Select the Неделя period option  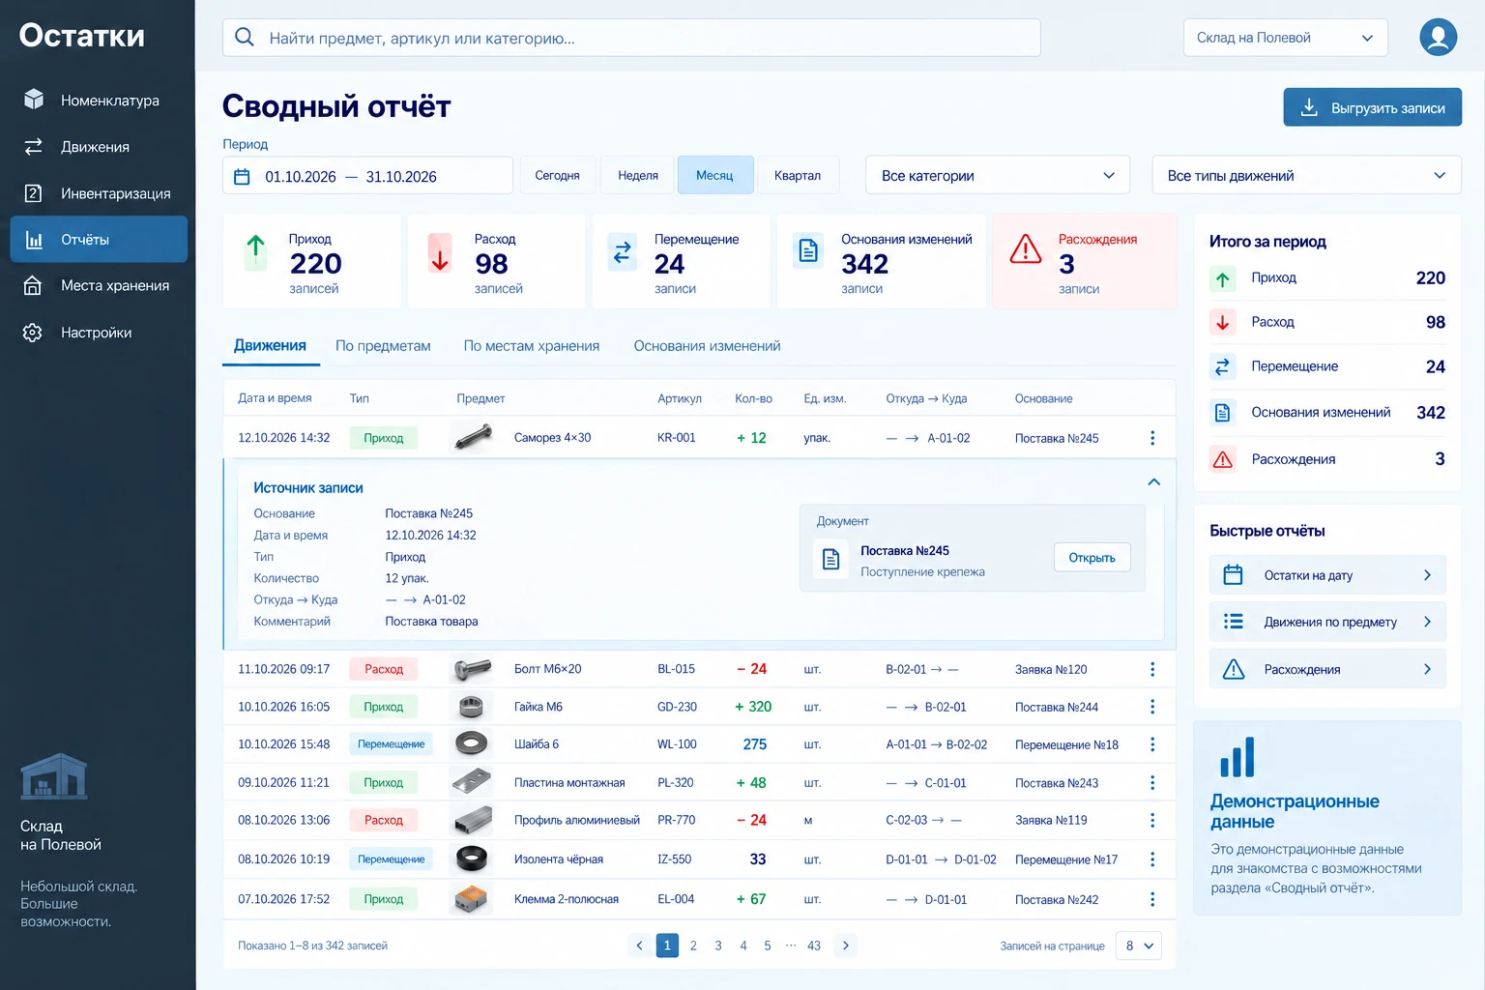[x=638, y=176]
